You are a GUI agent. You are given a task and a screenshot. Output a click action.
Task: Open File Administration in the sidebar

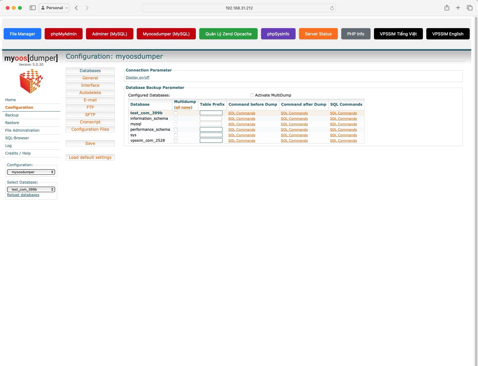click(22, 130)
